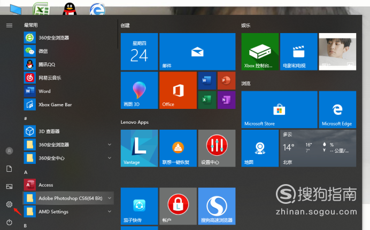This screenshot has width=370, height=230.
Task: Click the user account avatar icon
Action: coord(9,150)
